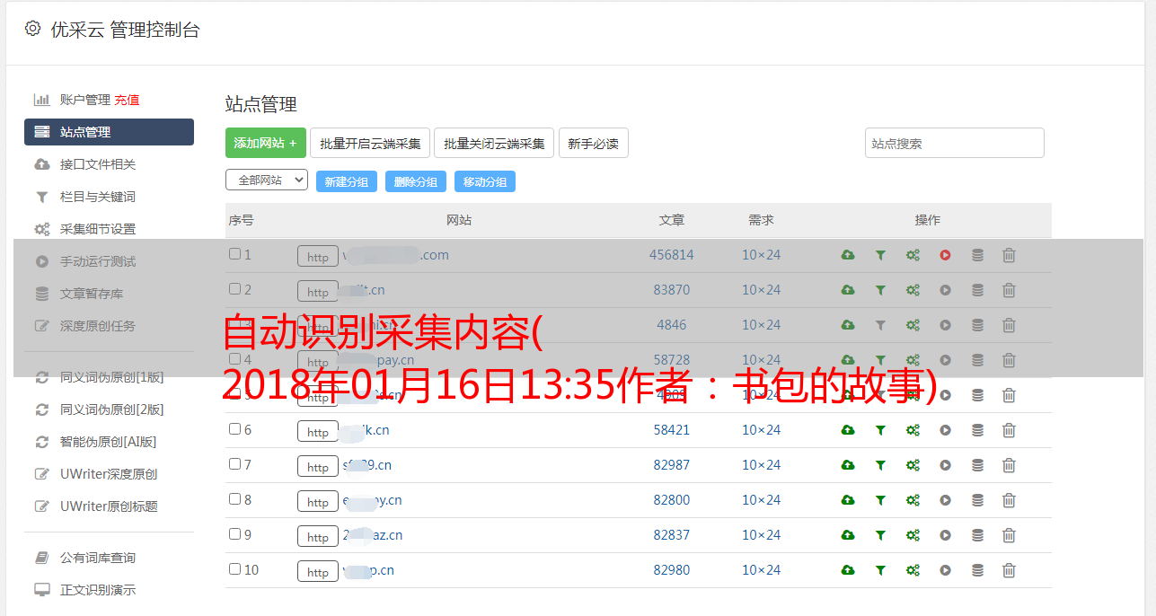Select the checkbox for row 7
Screen dimensions: 1156x616
[x=234, y=464]
